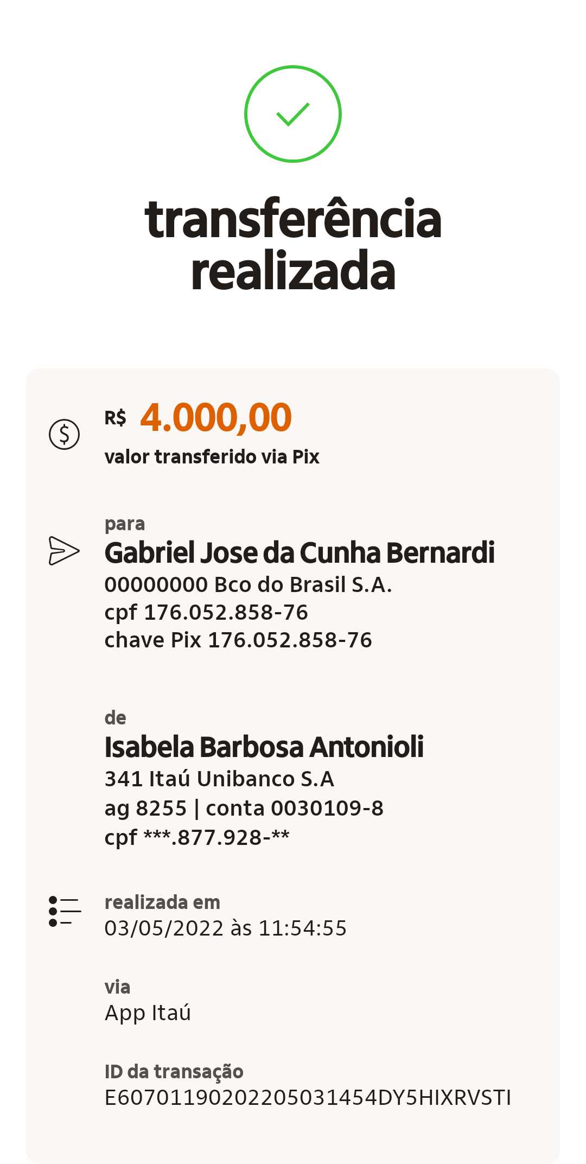This screenshot has width=586, height=1164.
Task: Tap recipient name Gabriel Jose da Cunha Bernardi
Action: click(x=300, y=553)
